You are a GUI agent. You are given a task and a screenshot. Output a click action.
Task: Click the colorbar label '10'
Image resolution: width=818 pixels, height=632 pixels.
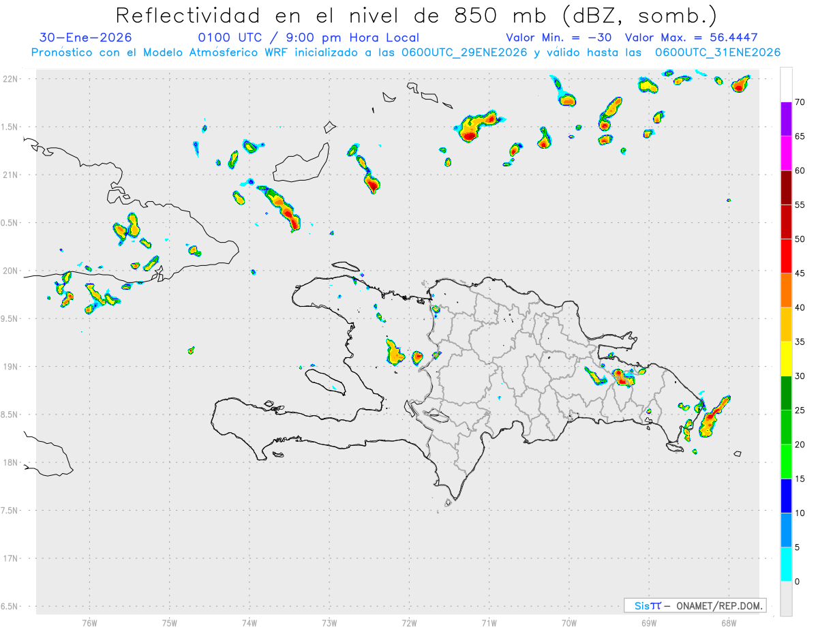[x=800, y=513]
